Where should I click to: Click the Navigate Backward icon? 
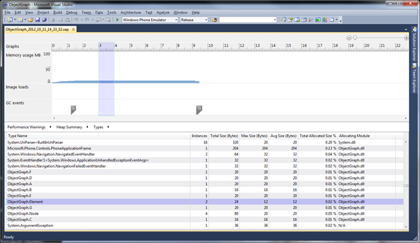[98, 20]
